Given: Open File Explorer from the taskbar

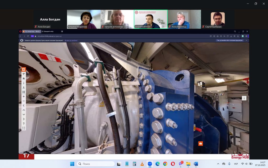Looking at the screenshot, I should [188, 164].
